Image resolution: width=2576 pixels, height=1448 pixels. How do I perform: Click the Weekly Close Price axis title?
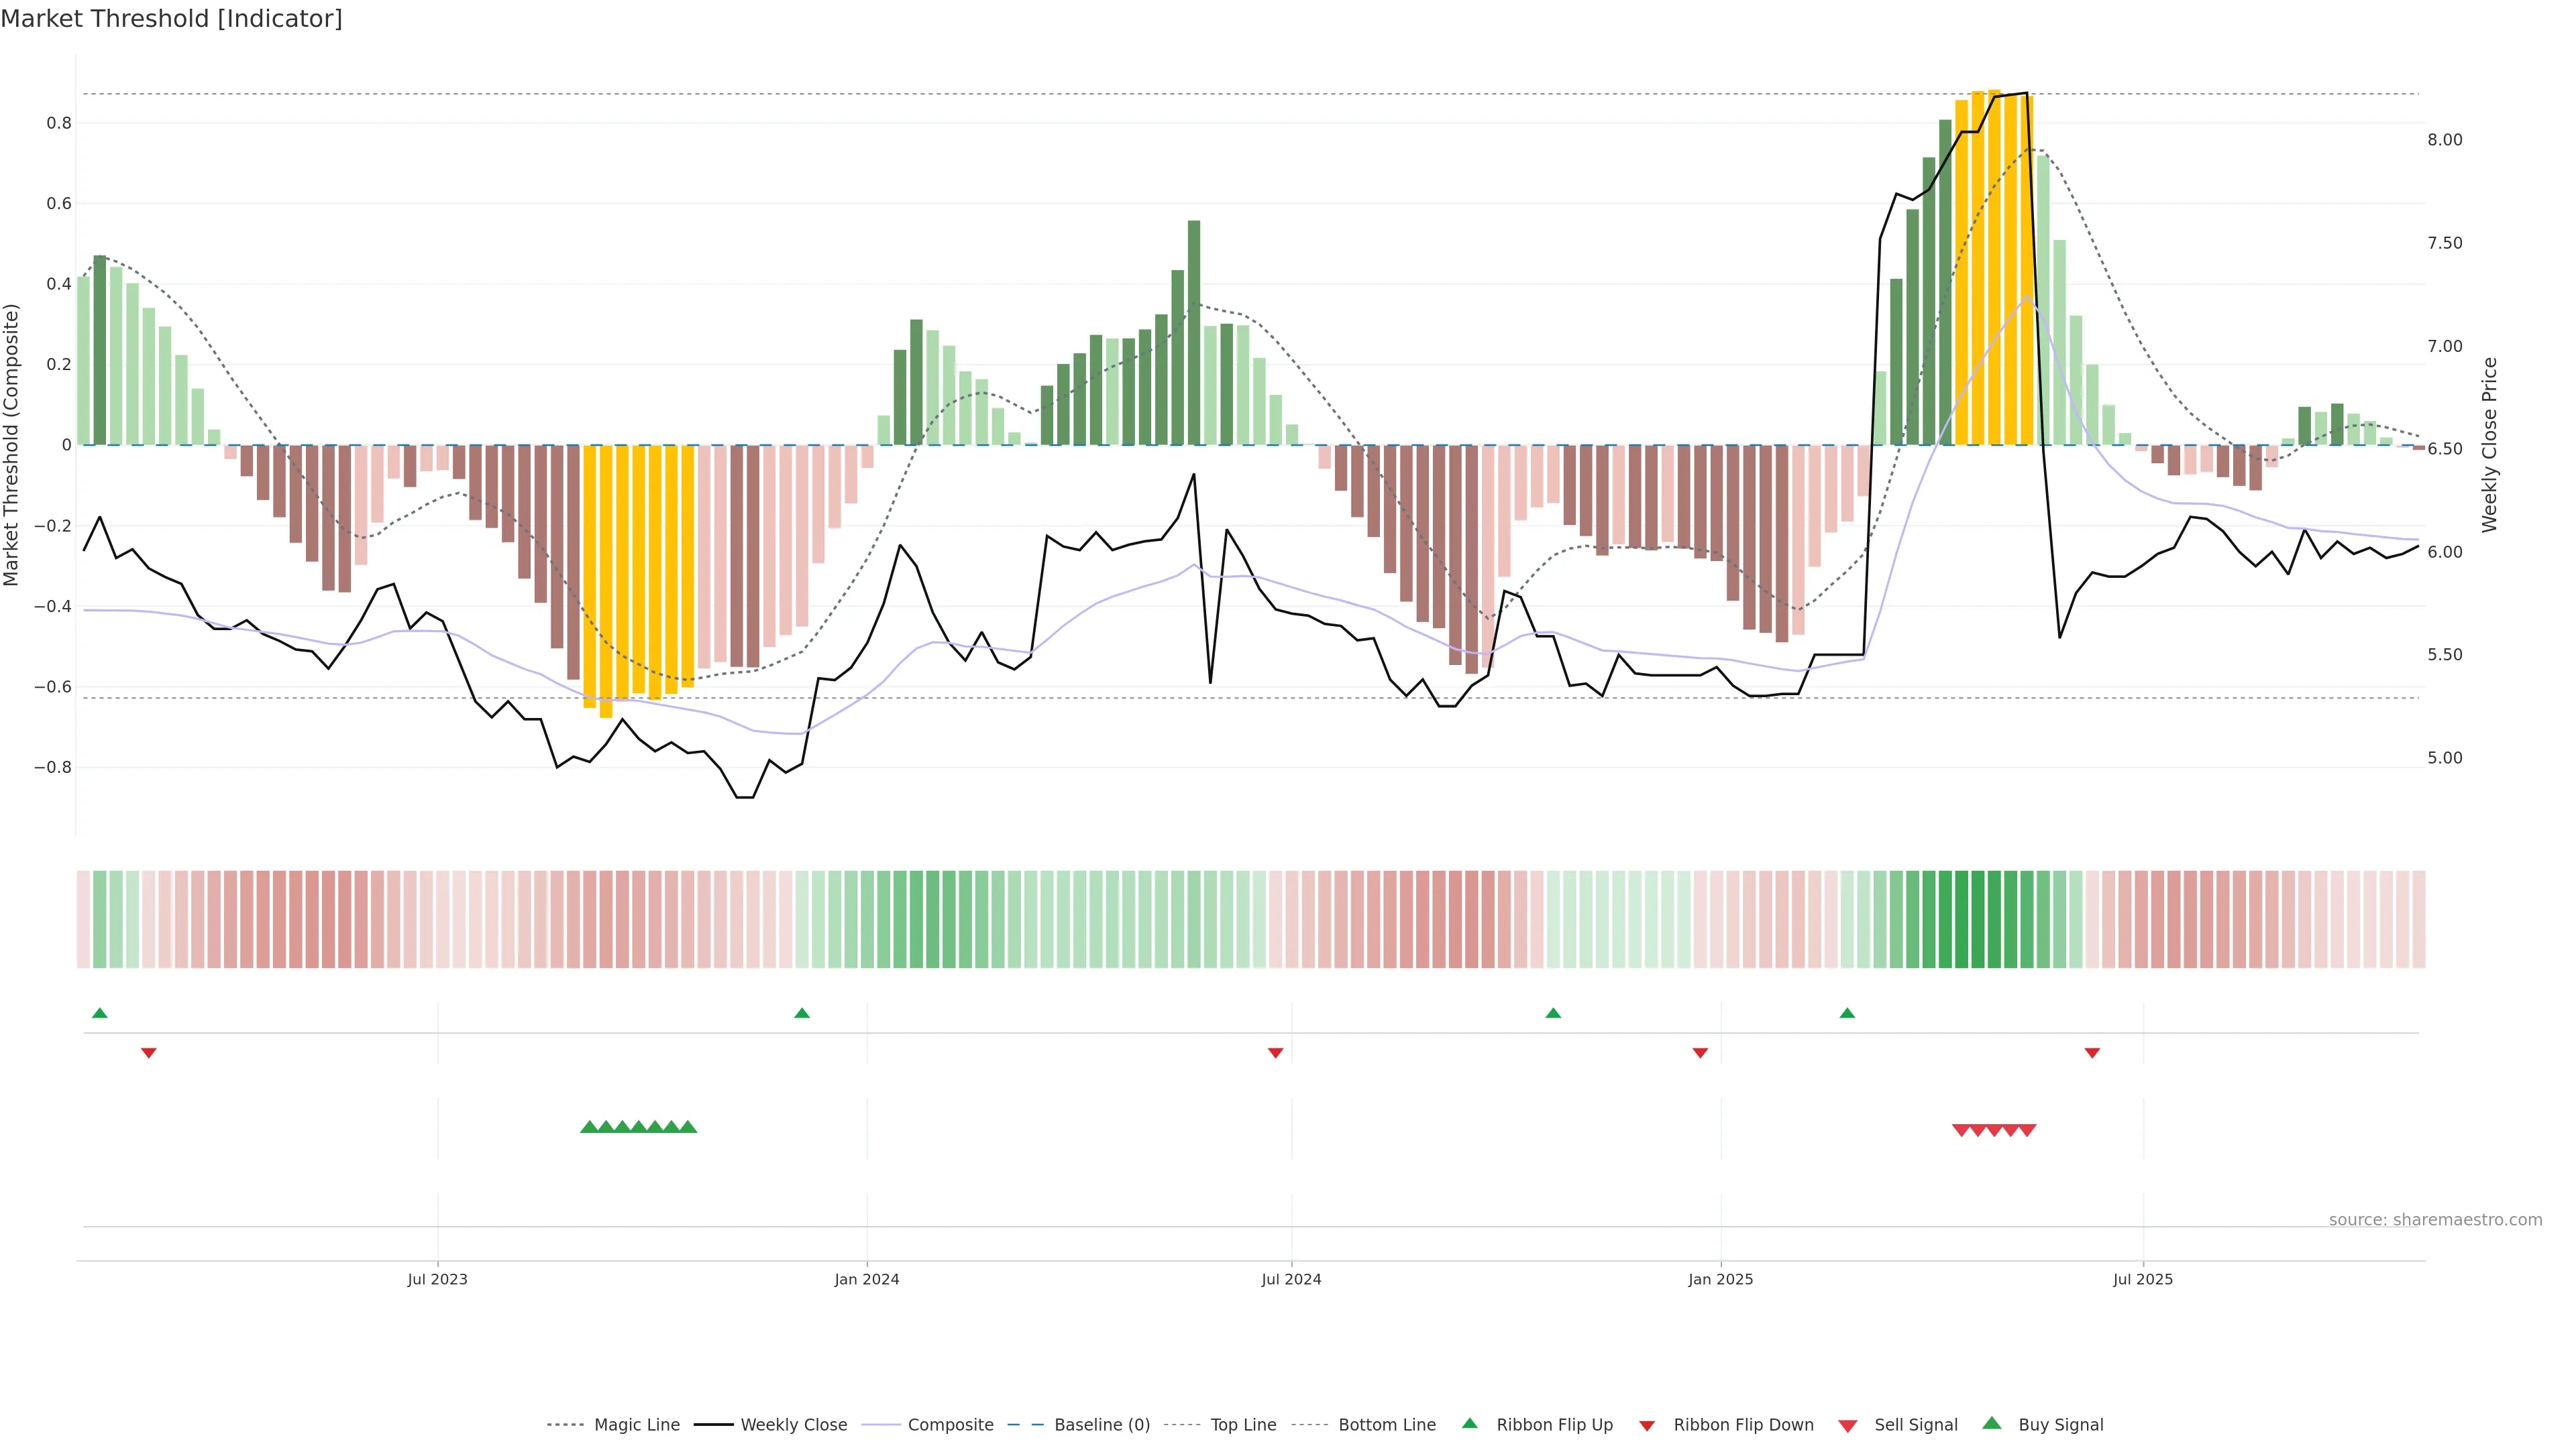(x=2489, y=444)
